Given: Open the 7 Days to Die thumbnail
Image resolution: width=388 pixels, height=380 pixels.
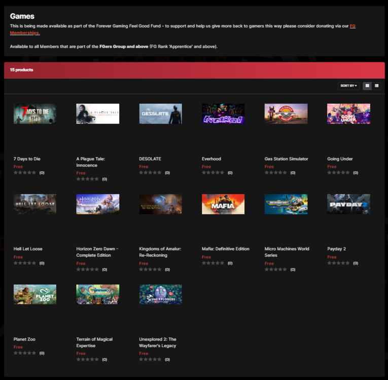Looking at the screenshot, I should pyautogui.click(x=35, y=113).
